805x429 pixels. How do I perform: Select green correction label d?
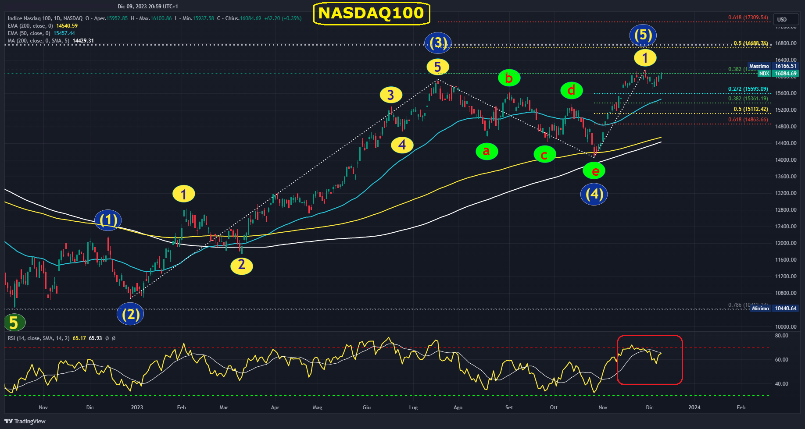(572, 91)
